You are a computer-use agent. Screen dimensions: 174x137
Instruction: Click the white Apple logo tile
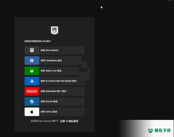pos(32,112)
